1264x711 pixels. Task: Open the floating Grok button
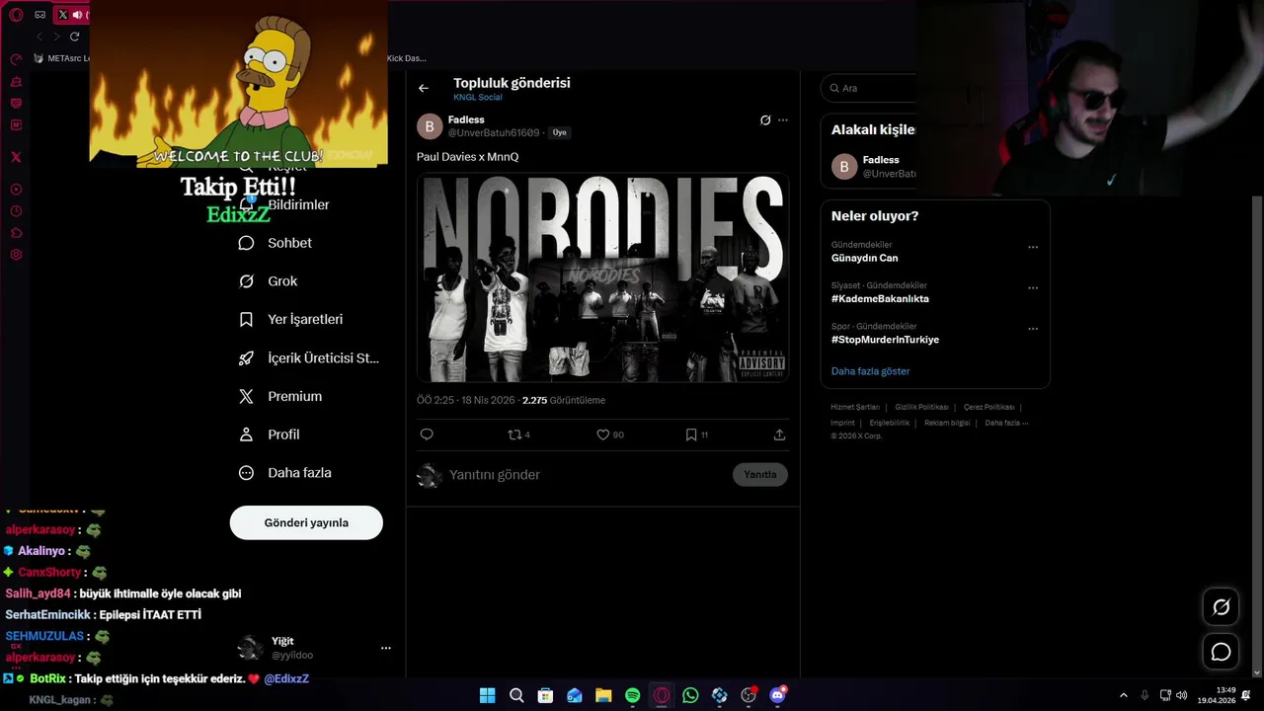[x=1222, y=607]
